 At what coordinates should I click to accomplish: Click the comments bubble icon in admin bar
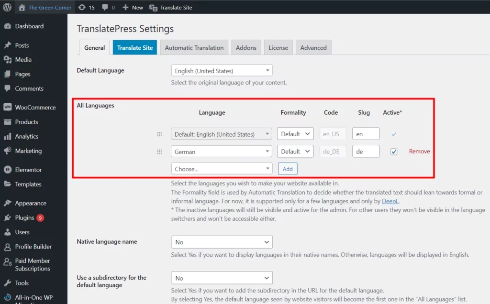click(x=105, y=8)
